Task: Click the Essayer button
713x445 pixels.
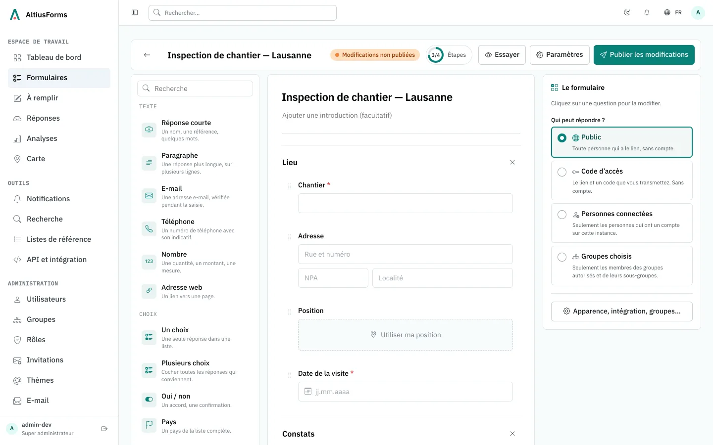Action: (502, 55)
